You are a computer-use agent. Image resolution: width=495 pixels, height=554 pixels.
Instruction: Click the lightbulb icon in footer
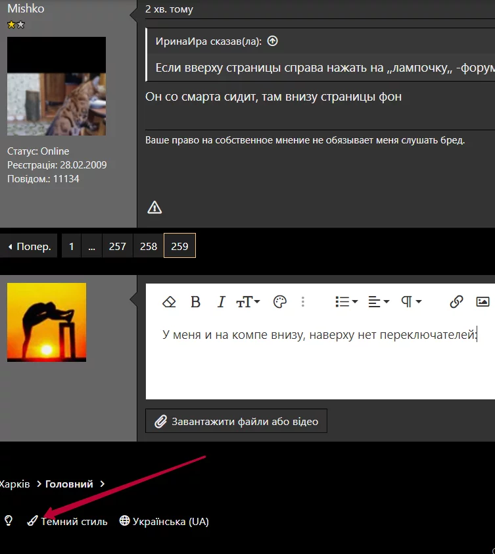click(9, 521)
